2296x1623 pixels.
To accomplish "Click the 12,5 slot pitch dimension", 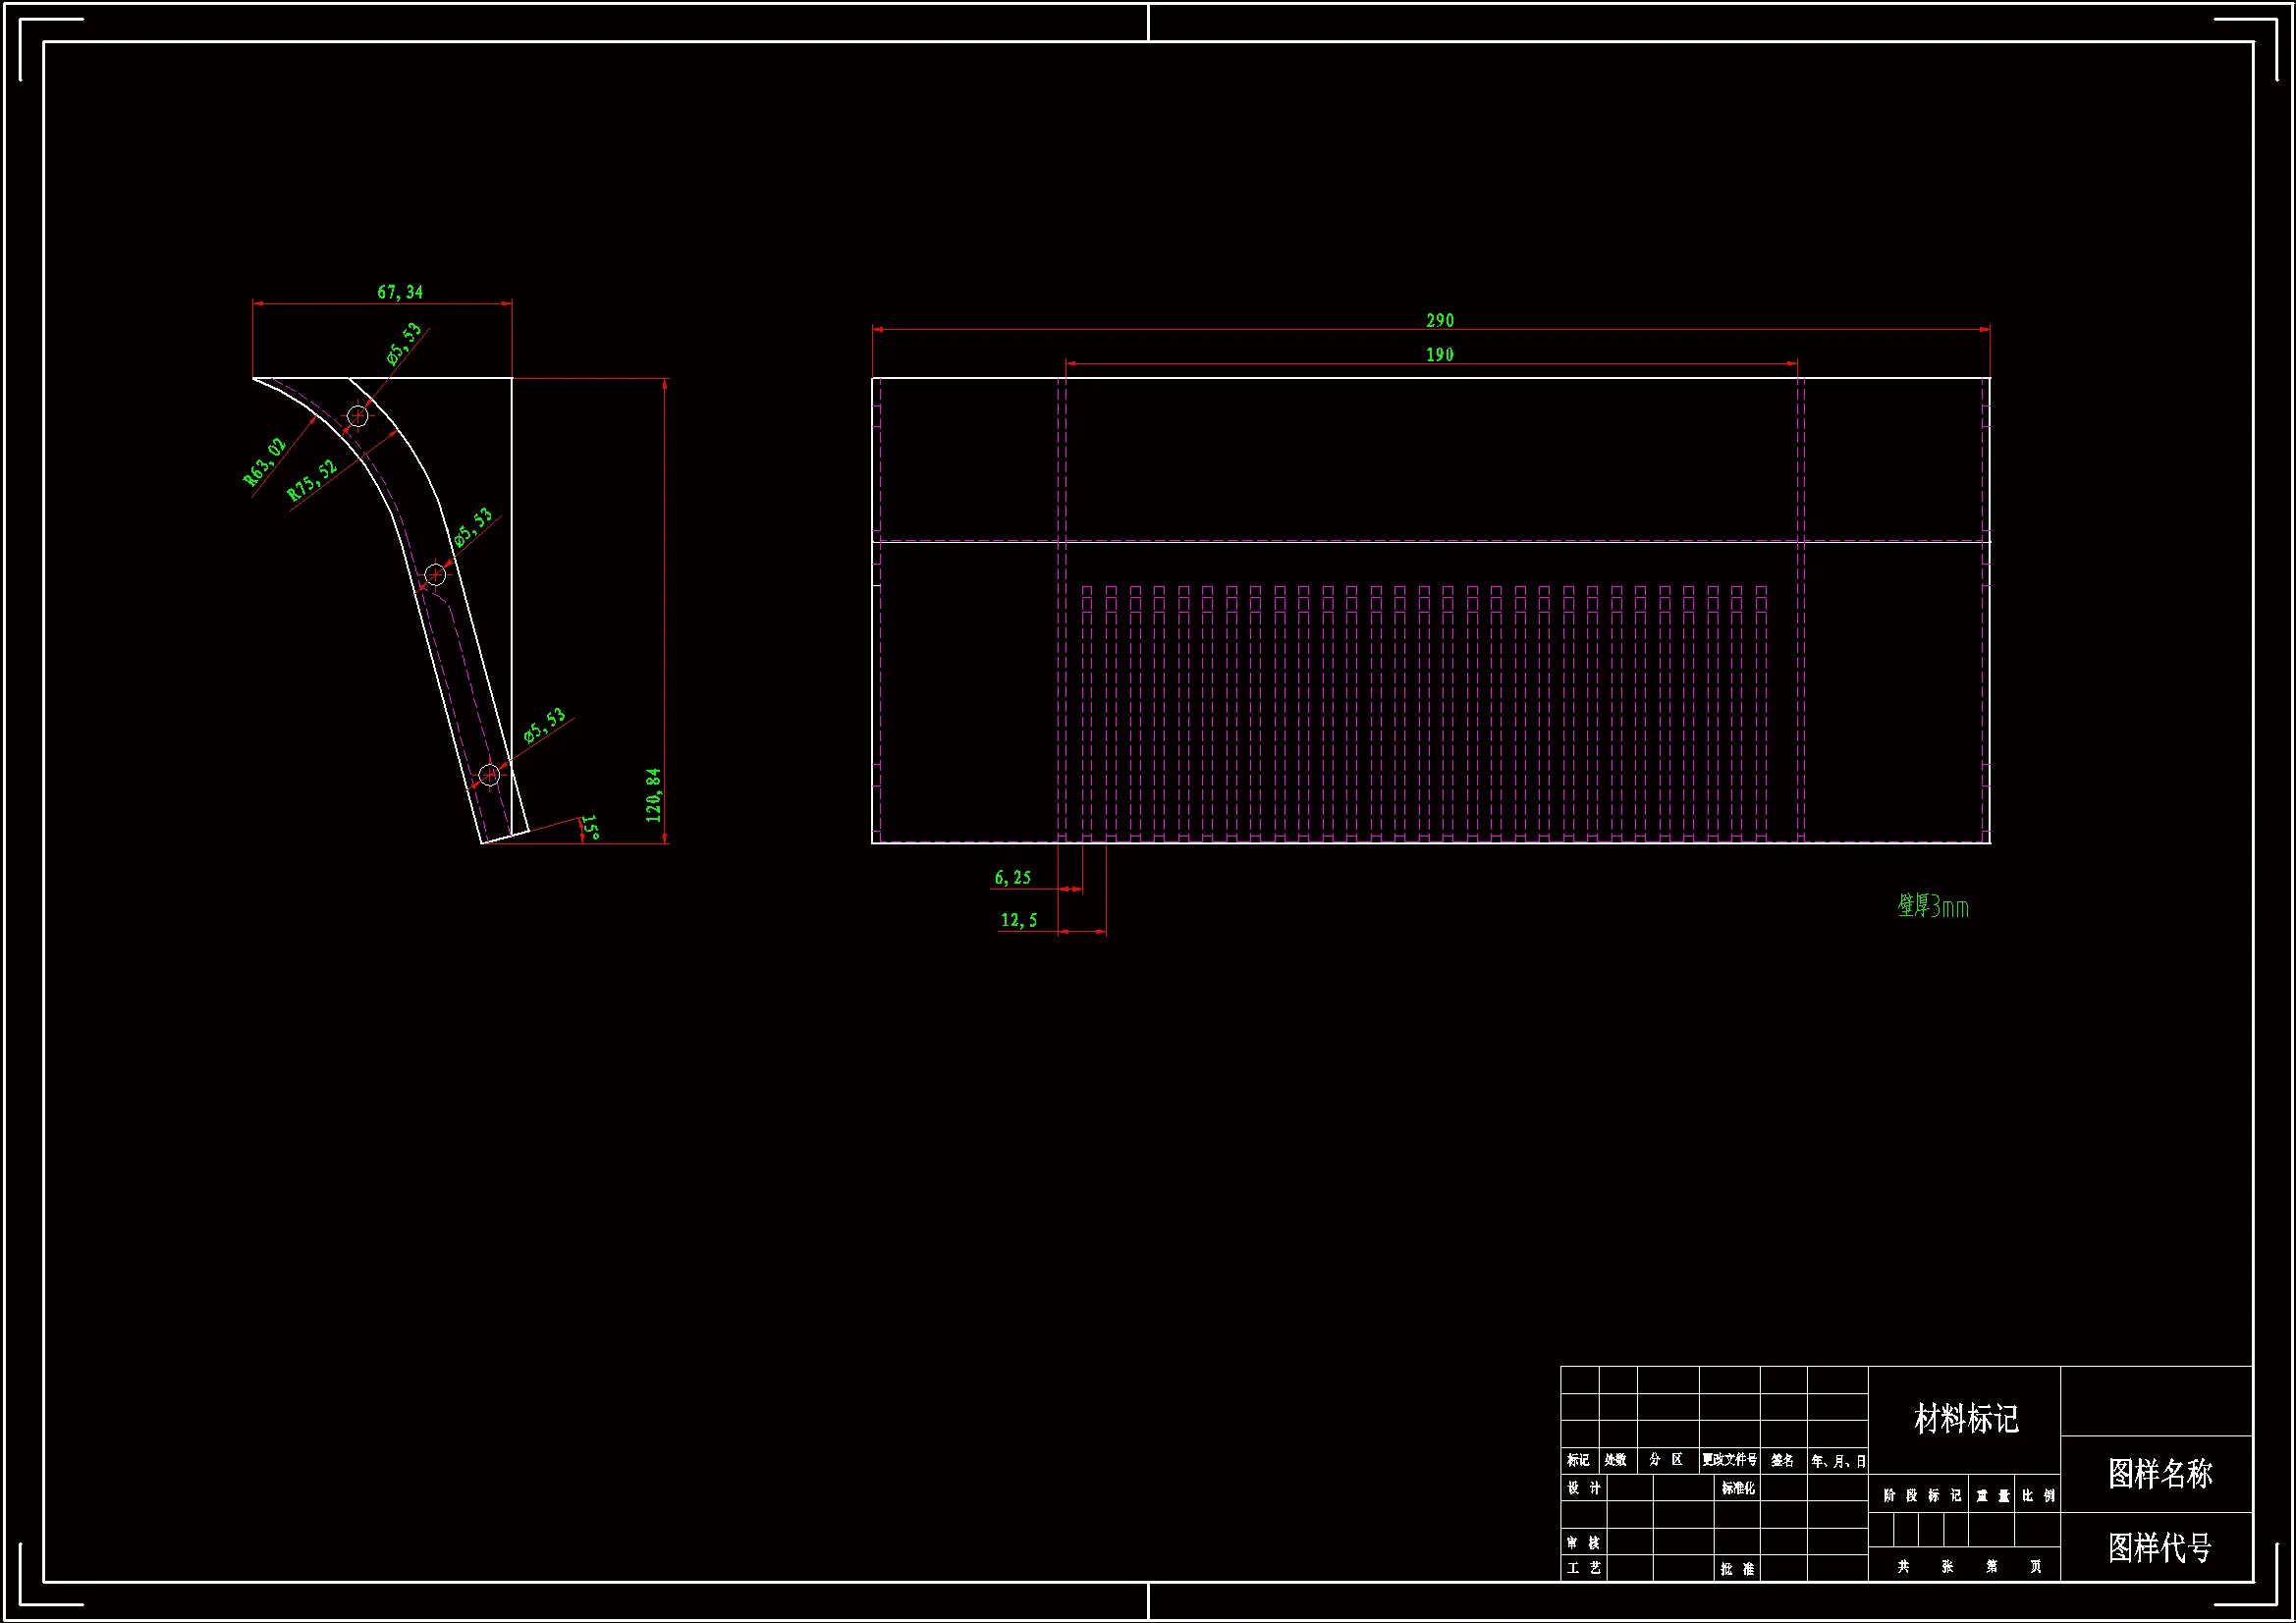I will [1019, 920].
